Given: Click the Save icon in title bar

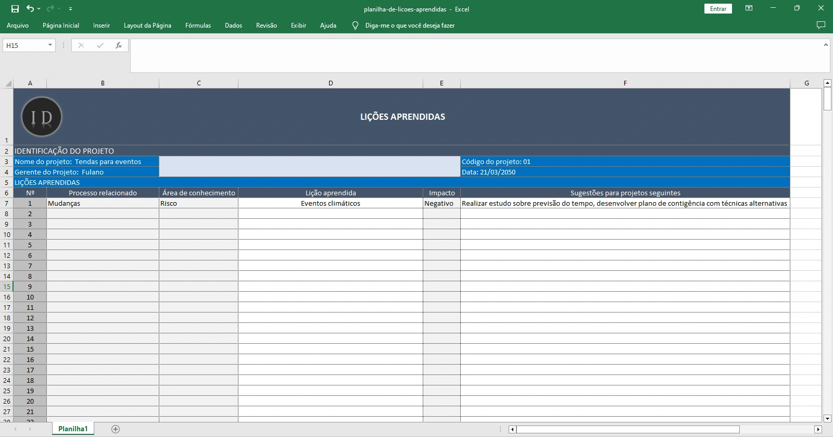Looking at the screenshot, I should pyautogui.click(x=15, y=9).
